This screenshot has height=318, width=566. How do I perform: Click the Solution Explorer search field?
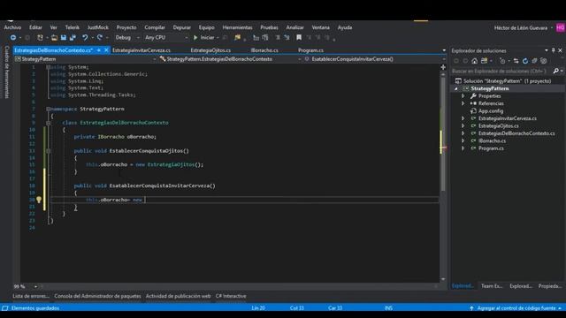(x=501, y=71)
